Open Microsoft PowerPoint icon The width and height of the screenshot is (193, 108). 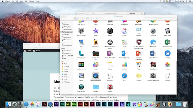[x=139, y=53]
